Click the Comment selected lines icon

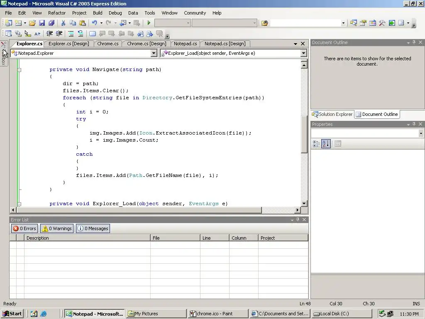click(71, 34)
